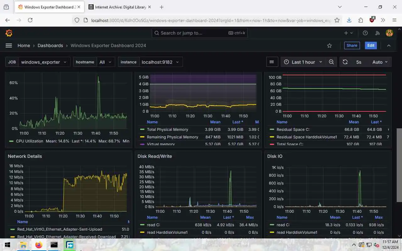Open the help question mark icon
Screen dimensions: 402x251
[365, 33]
